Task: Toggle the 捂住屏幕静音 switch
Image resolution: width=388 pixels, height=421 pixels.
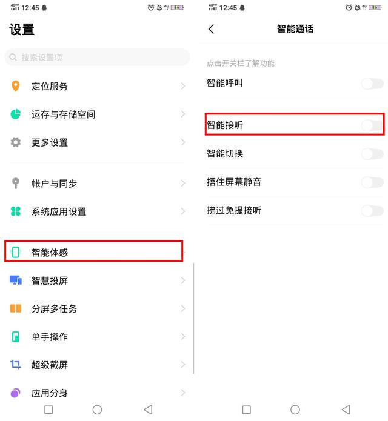Action: [x=372, y=182]
